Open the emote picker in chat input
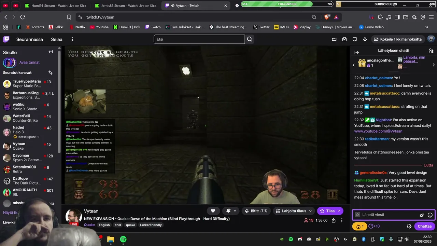The width and height of the screenshot is (437, 246). pyautogui.click(x=430, y=215)
